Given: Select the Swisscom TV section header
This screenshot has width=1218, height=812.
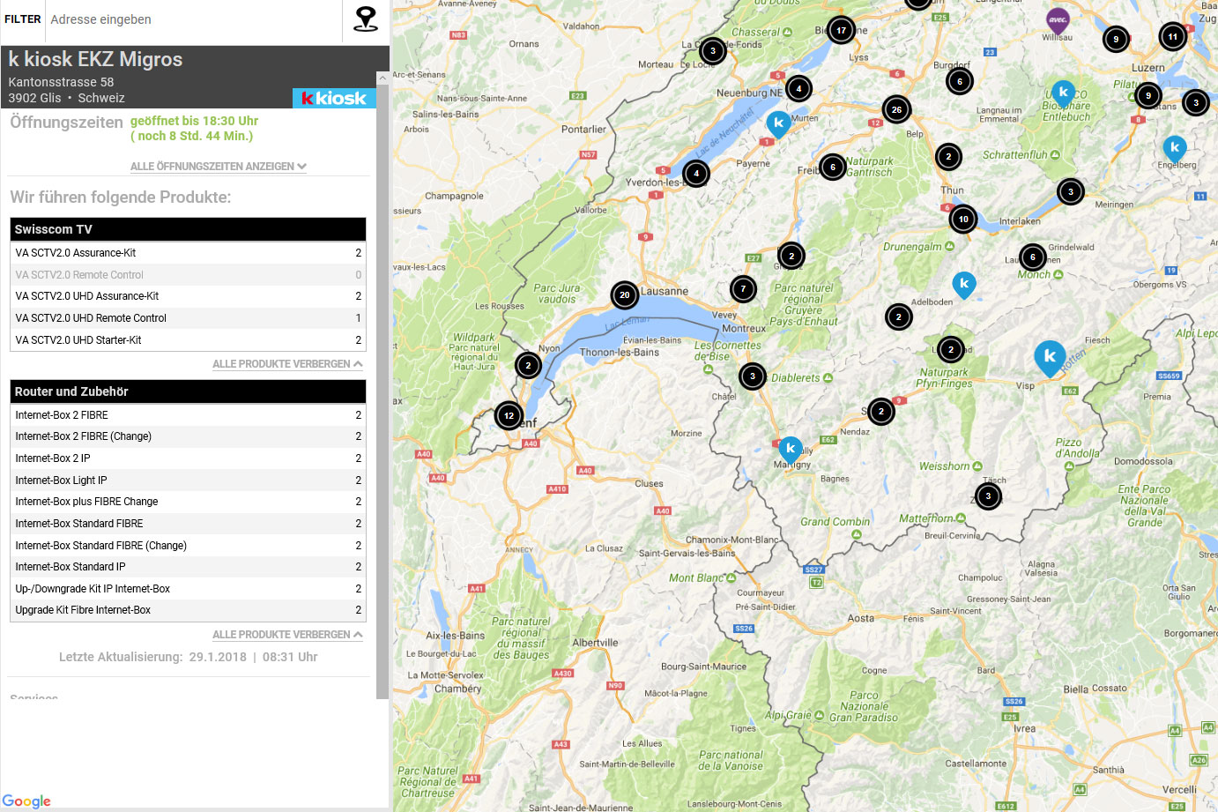Looking at the screenshot, I should coord(188,229).
